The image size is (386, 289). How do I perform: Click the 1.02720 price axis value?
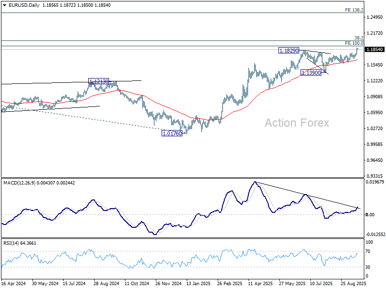coord(375,129)
